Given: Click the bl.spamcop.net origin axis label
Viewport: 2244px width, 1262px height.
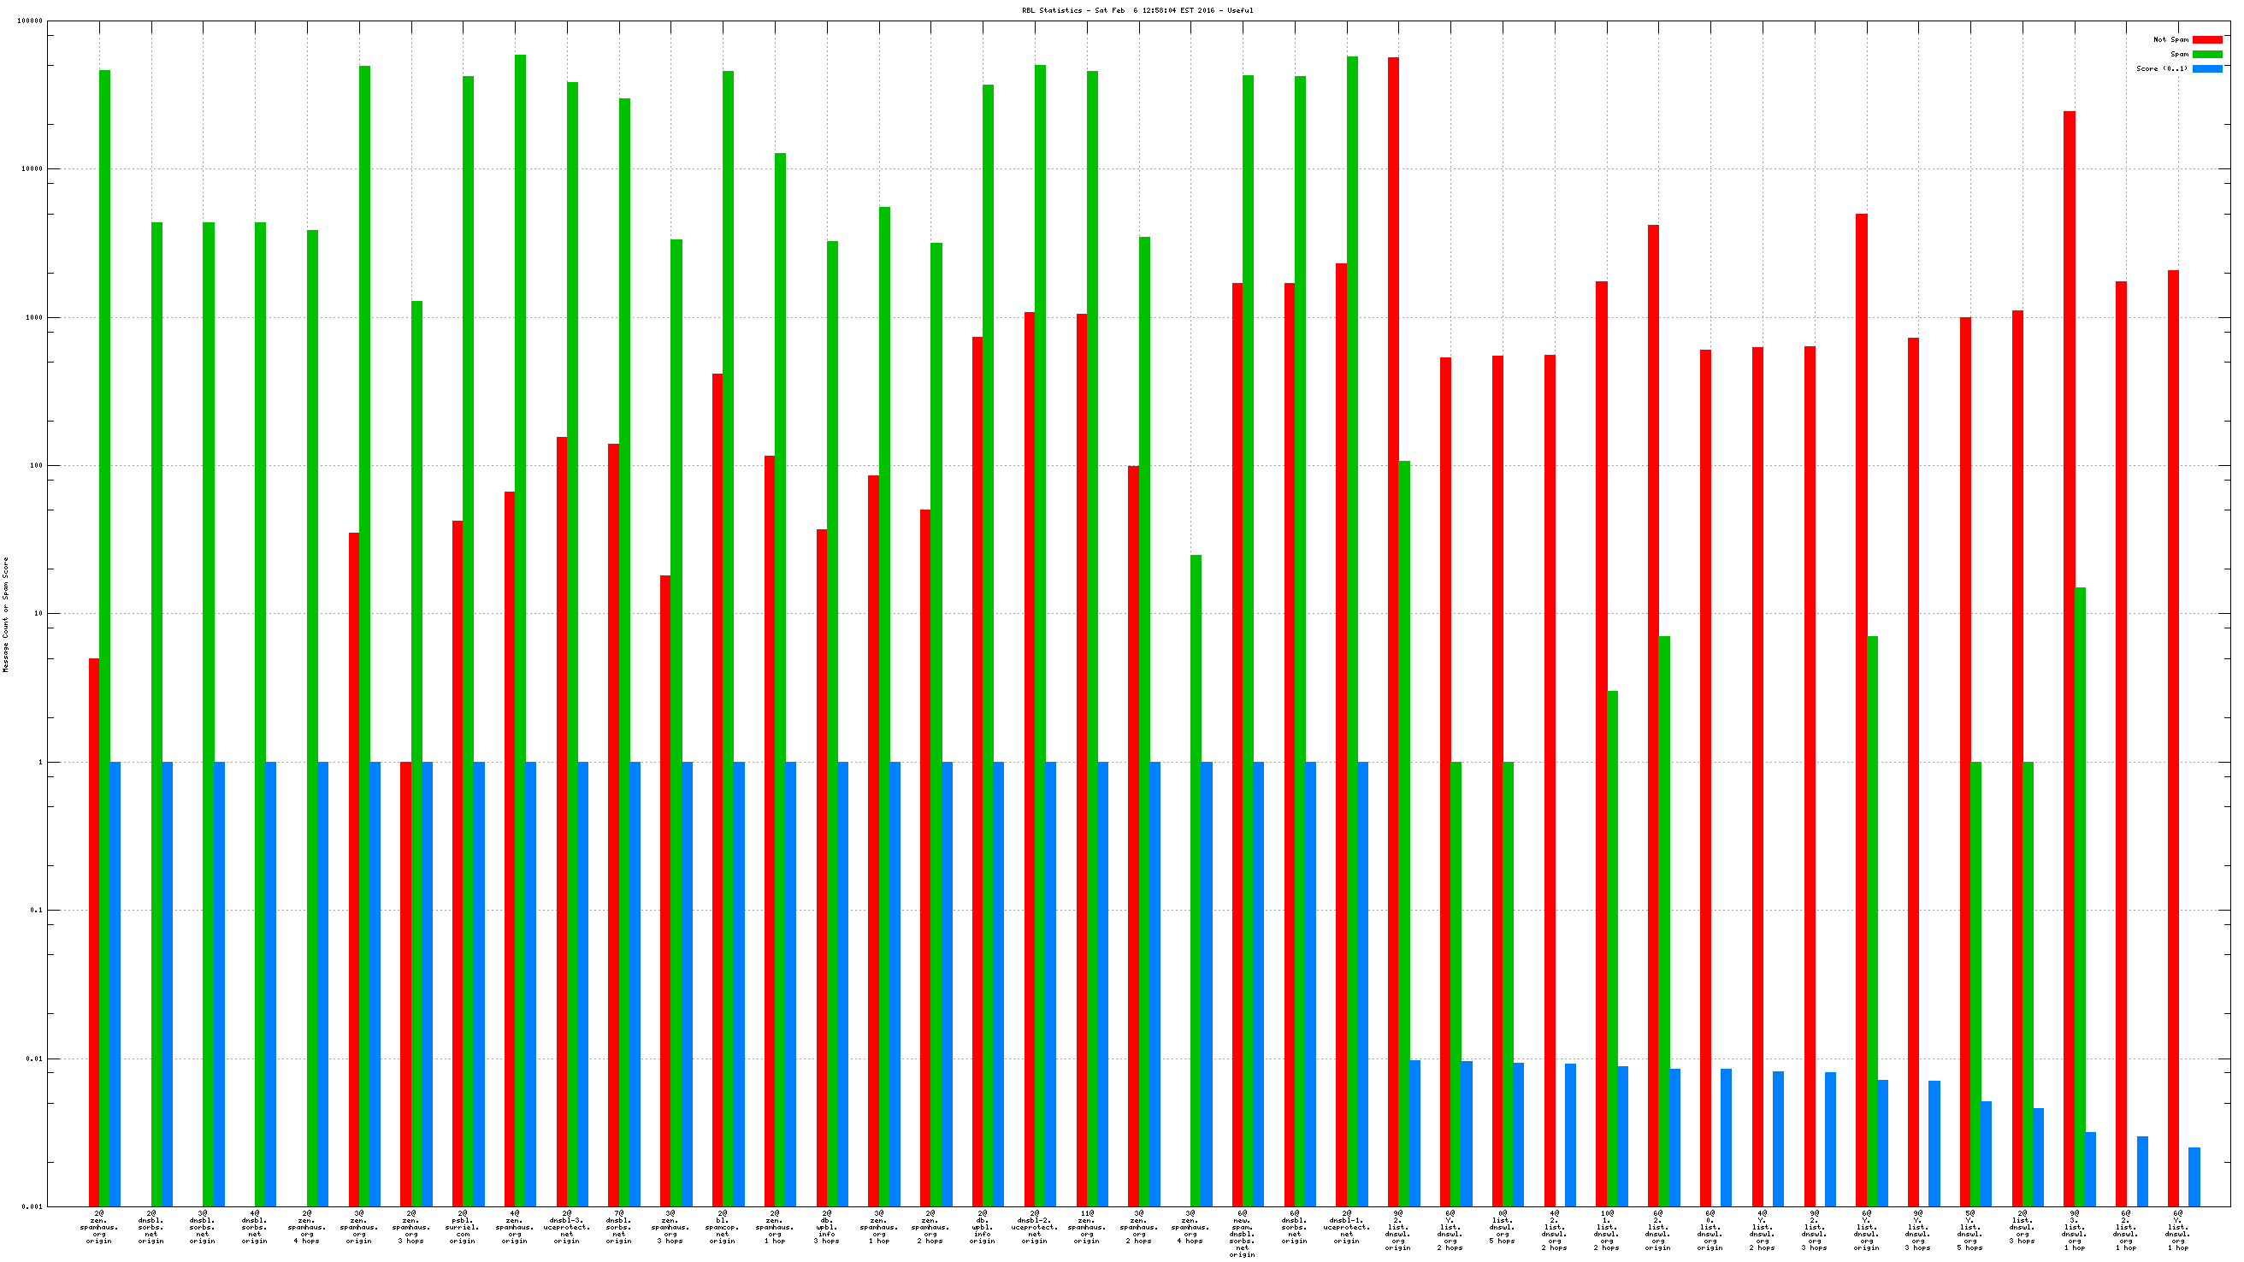Looking at the screenshot, I should [722, 1226].
